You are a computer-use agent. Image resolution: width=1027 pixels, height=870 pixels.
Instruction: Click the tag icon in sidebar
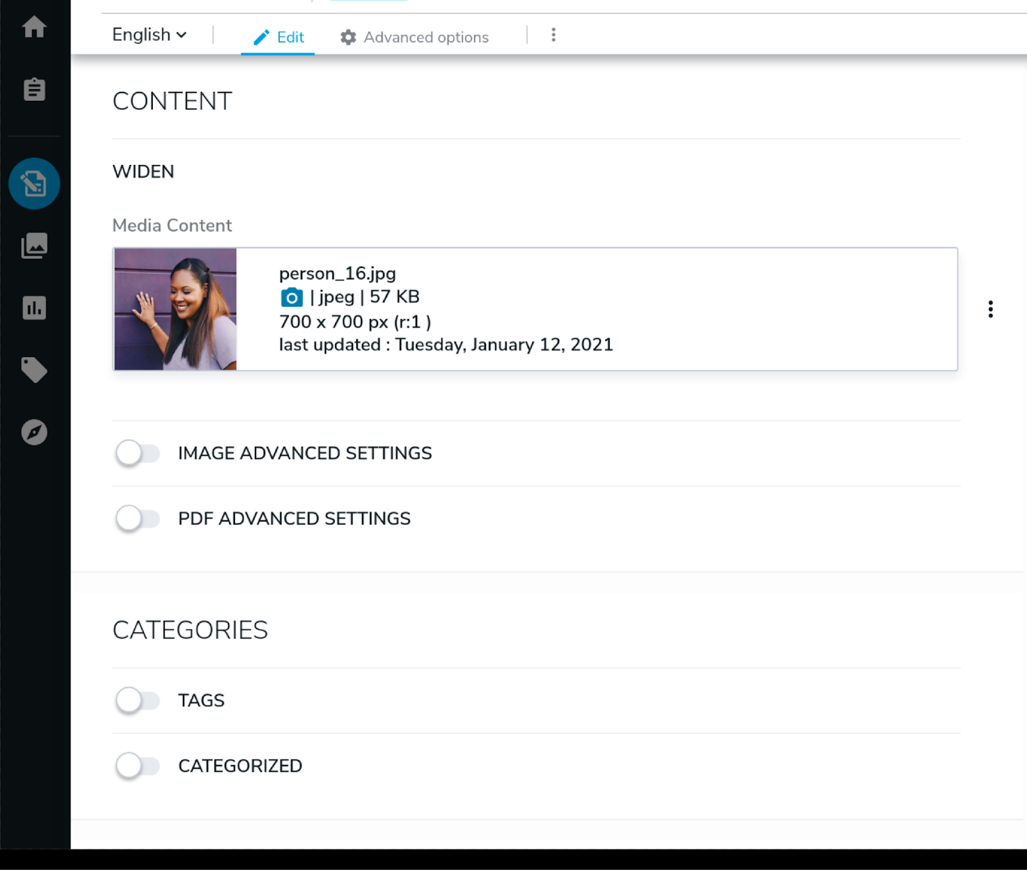34,370
